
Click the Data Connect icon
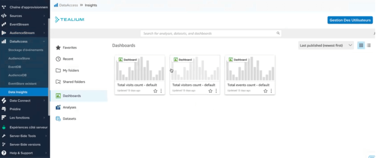click(4, 101)
